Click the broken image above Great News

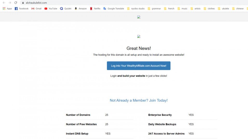139,36
